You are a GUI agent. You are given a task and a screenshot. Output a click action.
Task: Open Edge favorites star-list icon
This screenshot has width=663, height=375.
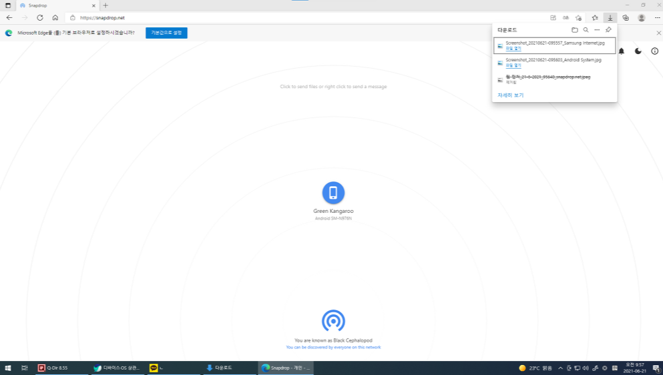(x=594, y=18)
